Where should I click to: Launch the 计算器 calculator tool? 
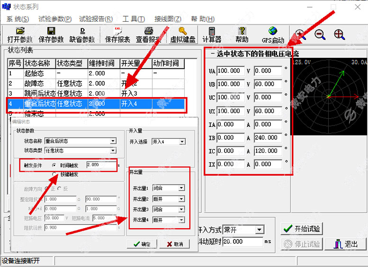coord(212,35)
